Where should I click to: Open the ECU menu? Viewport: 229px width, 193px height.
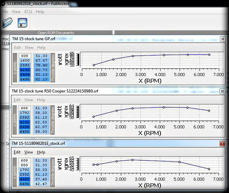pyautogui.click(x=28, y=12)
